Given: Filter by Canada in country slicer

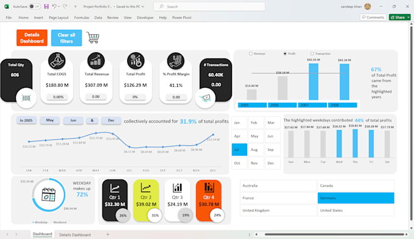Looking at the screenshot, I should tap(356, 185).
